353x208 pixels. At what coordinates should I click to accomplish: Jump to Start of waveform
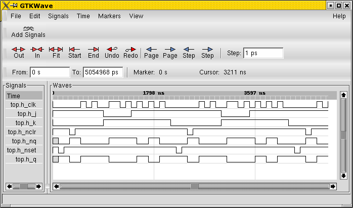click(x=74, y=50)
